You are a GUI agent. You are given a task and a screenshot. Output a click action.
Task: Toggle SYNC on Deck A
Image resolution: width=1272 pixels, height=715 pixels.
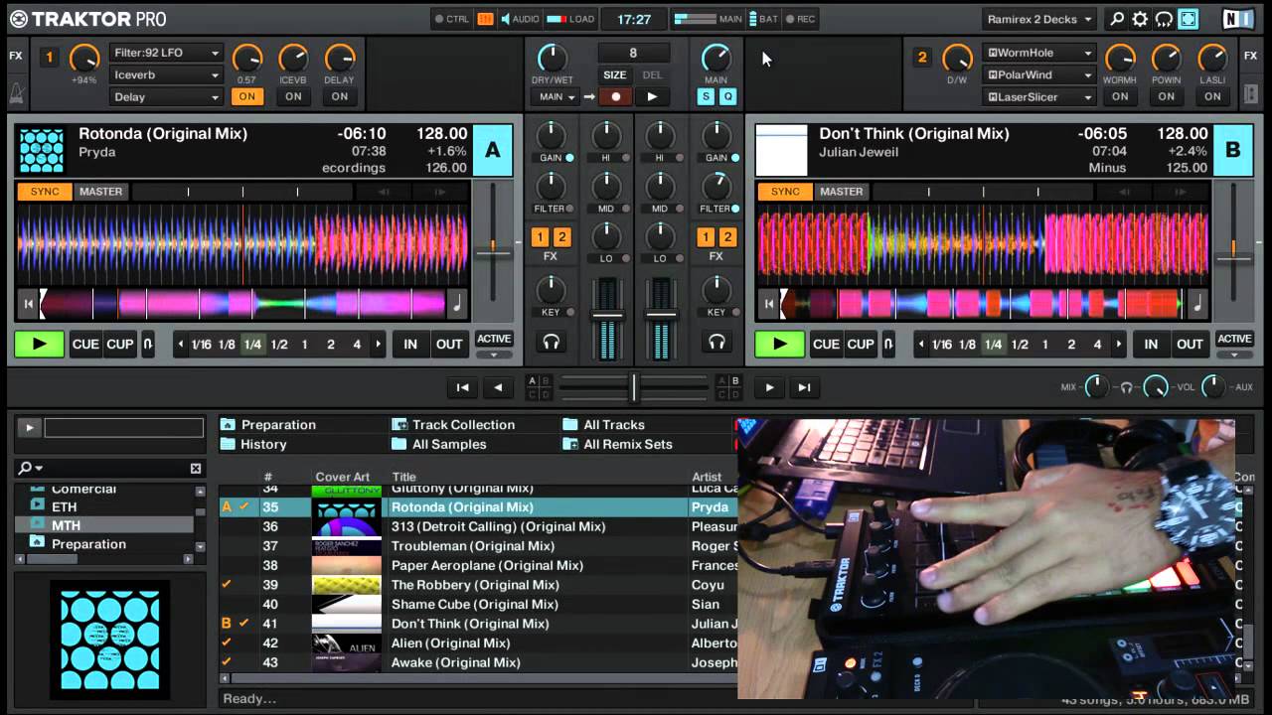45,192
